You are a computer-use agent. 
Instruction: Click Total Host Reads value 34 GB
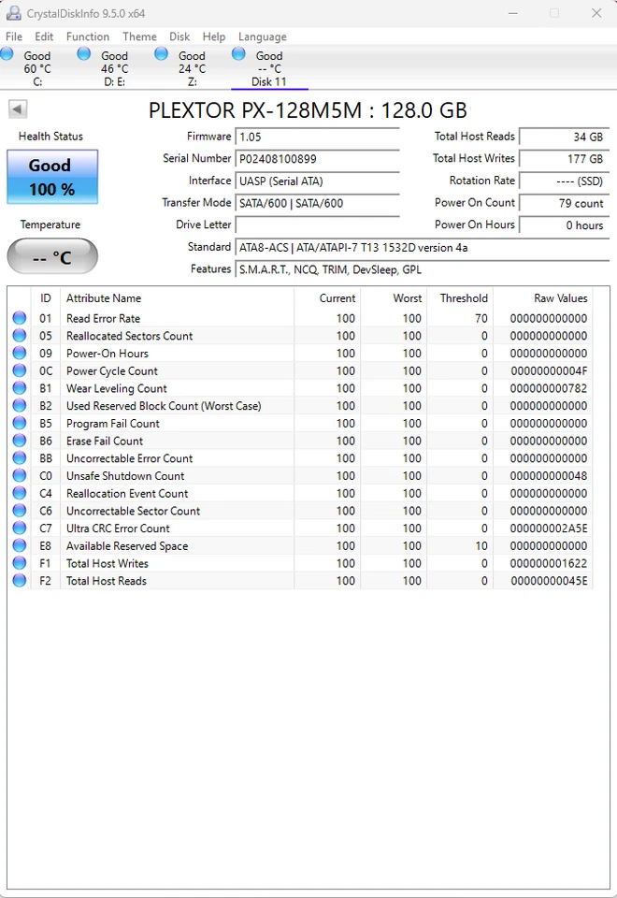[x=564, y=137]
